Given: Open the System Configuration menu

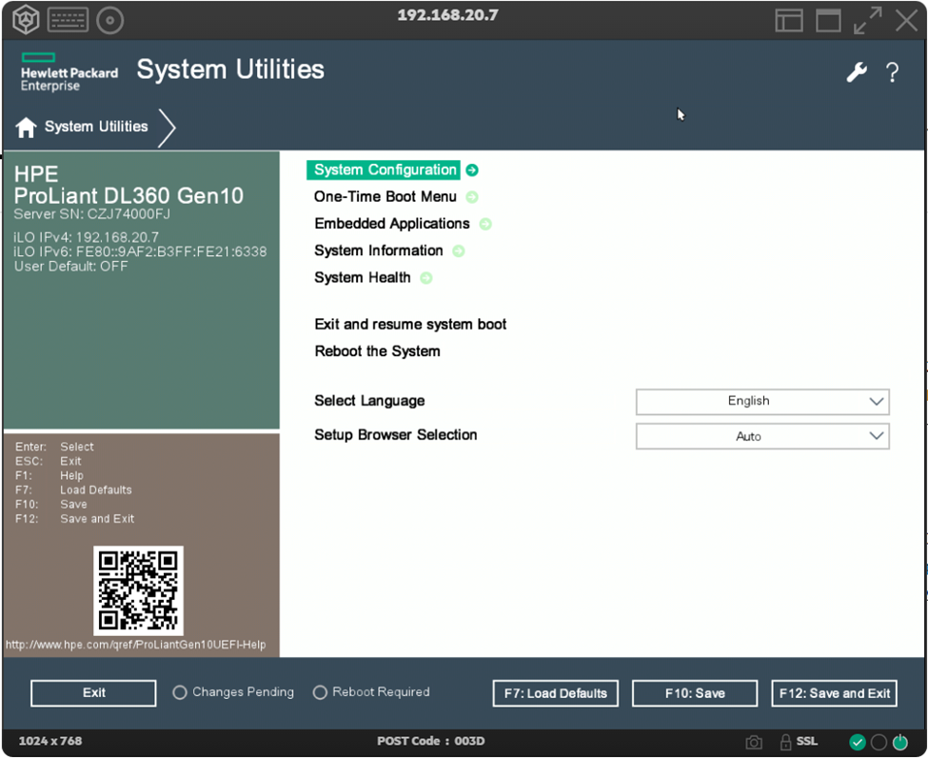Looking at the screenshot, I should [x=385, y=170].
